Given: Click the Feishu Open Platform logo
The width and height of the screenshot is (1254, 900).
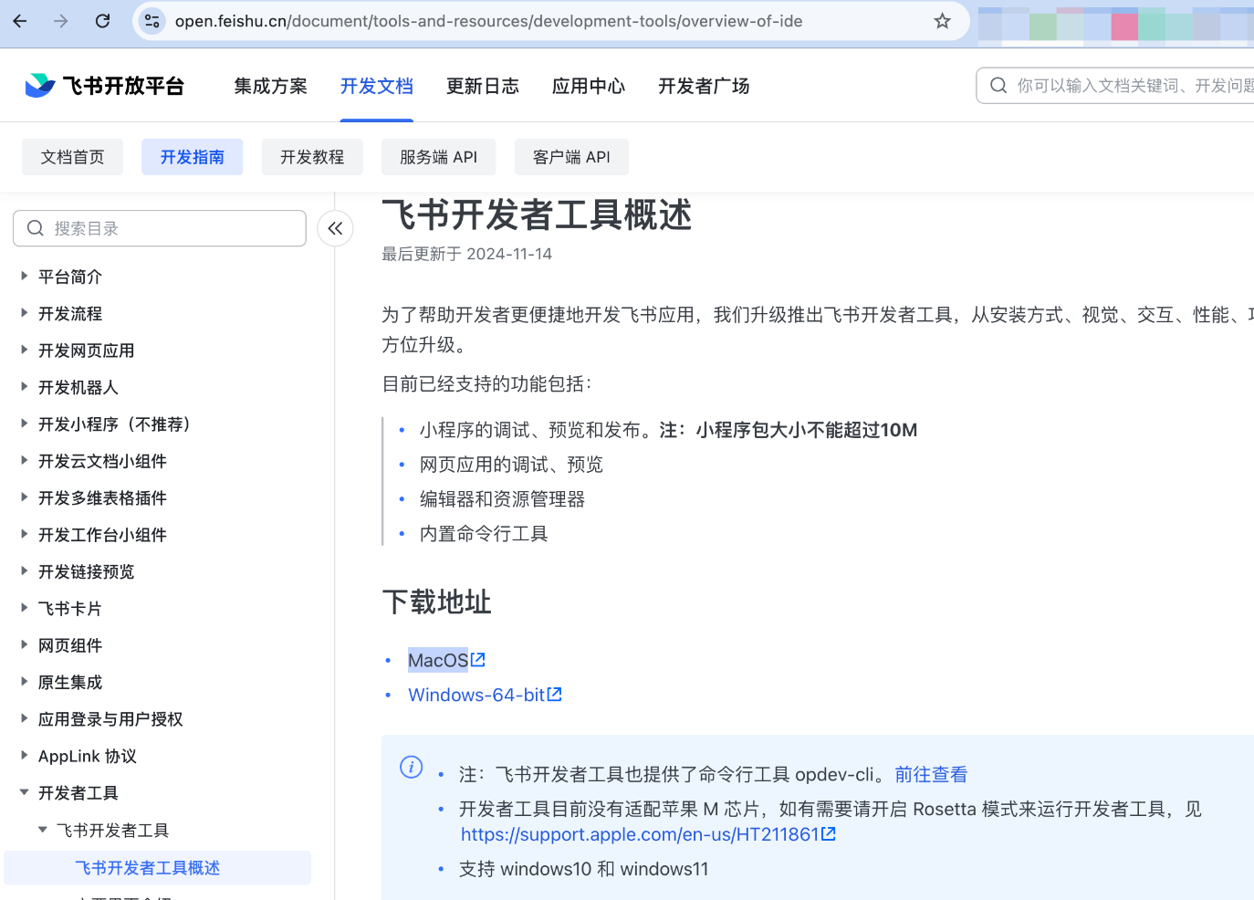Looking at the screenshot, I should 104,86.
